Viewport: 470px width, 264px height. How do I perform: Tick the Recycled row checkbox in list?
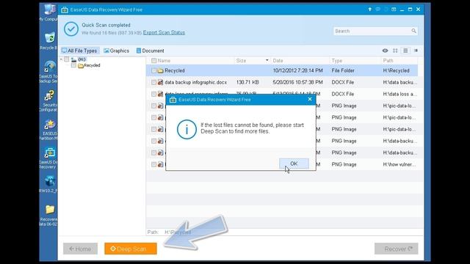pos(153,70)
